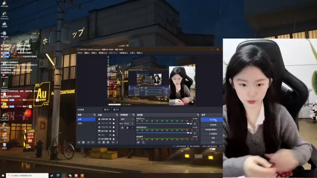Open advanced audio properties gear in the mixer
Image resolution: width=317 pixels, height=178 pixels.
(138, 142)
